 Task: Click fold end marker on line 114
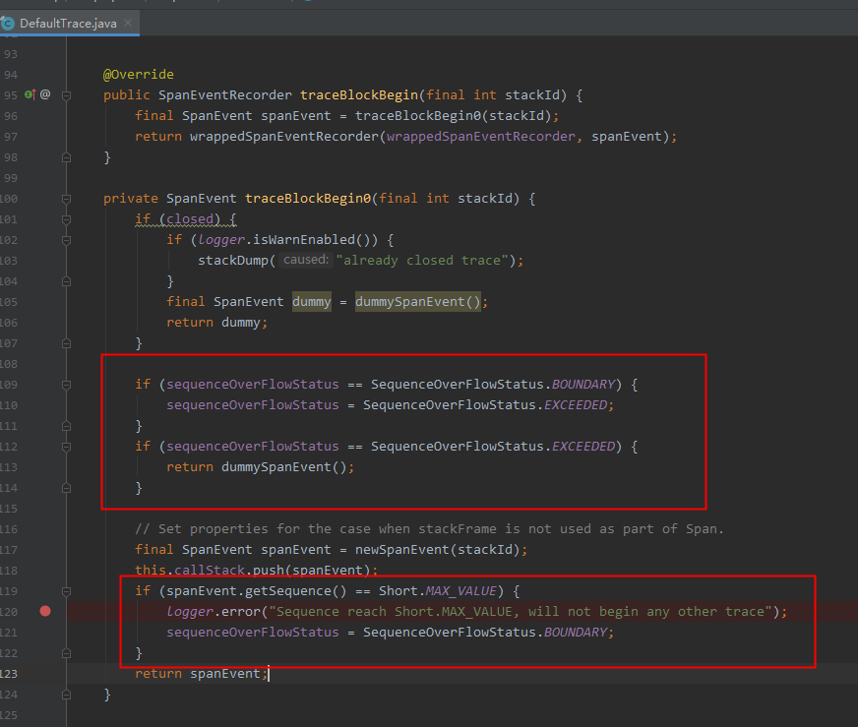click(x=66, y=488)
